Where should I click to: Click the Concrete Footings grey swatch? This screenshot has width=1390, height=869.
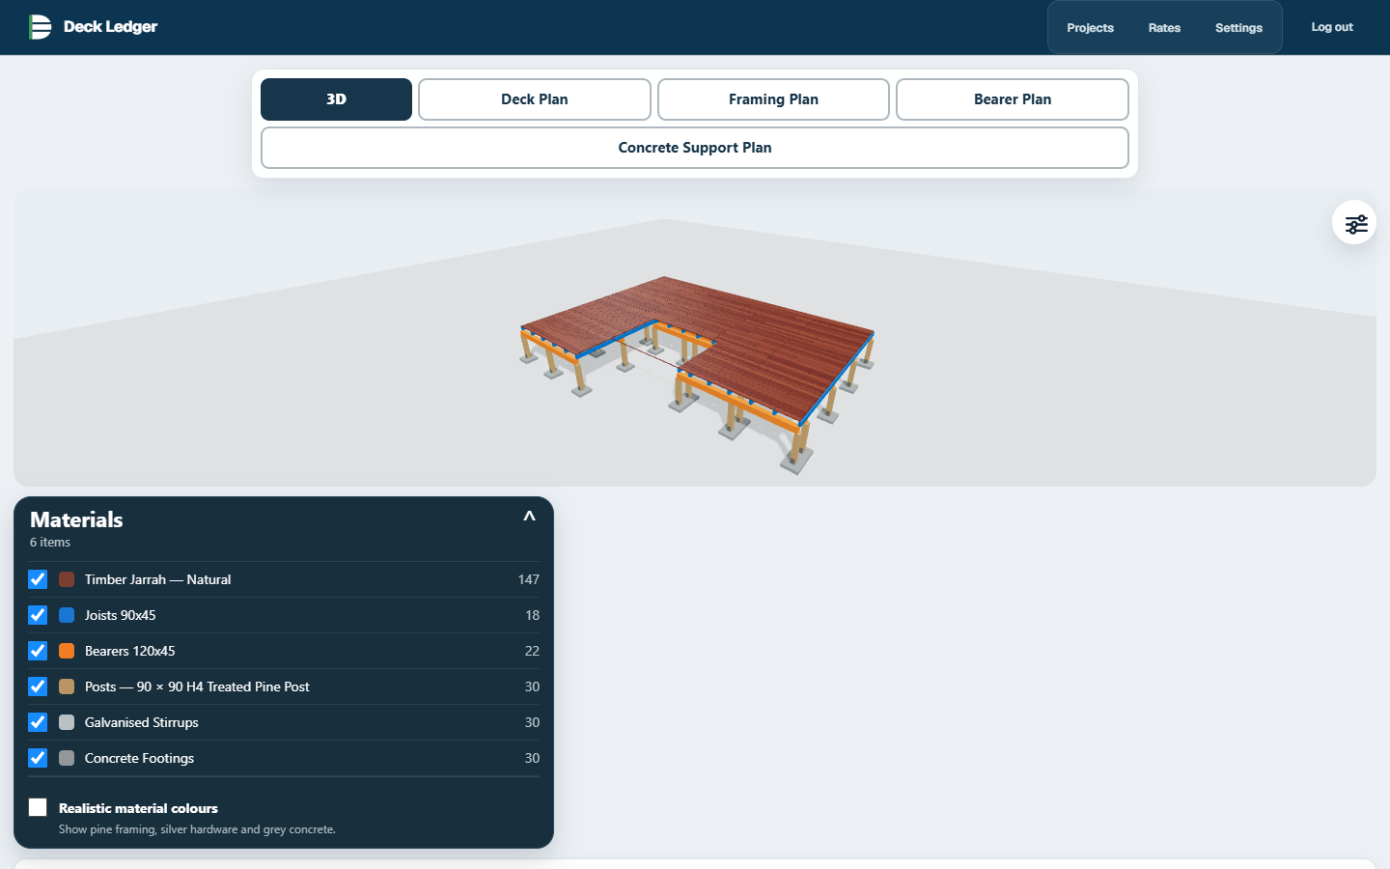pos(67,758)
